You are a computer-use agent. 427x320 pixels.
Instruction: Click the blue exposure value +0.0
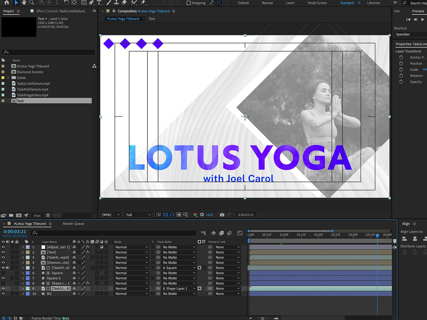click(x=209, y=215)
